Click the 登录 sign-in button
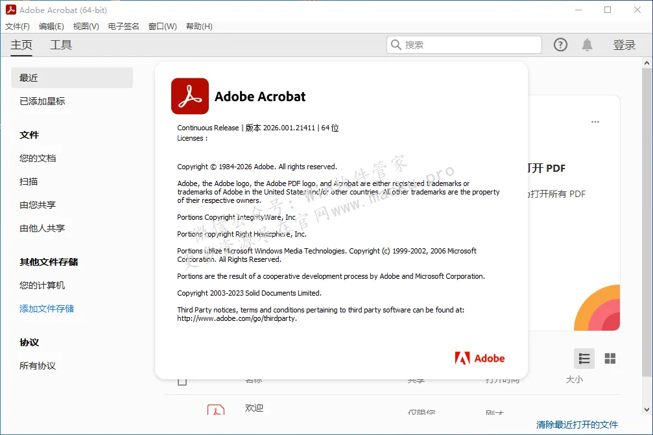 (x=624, y=45)
